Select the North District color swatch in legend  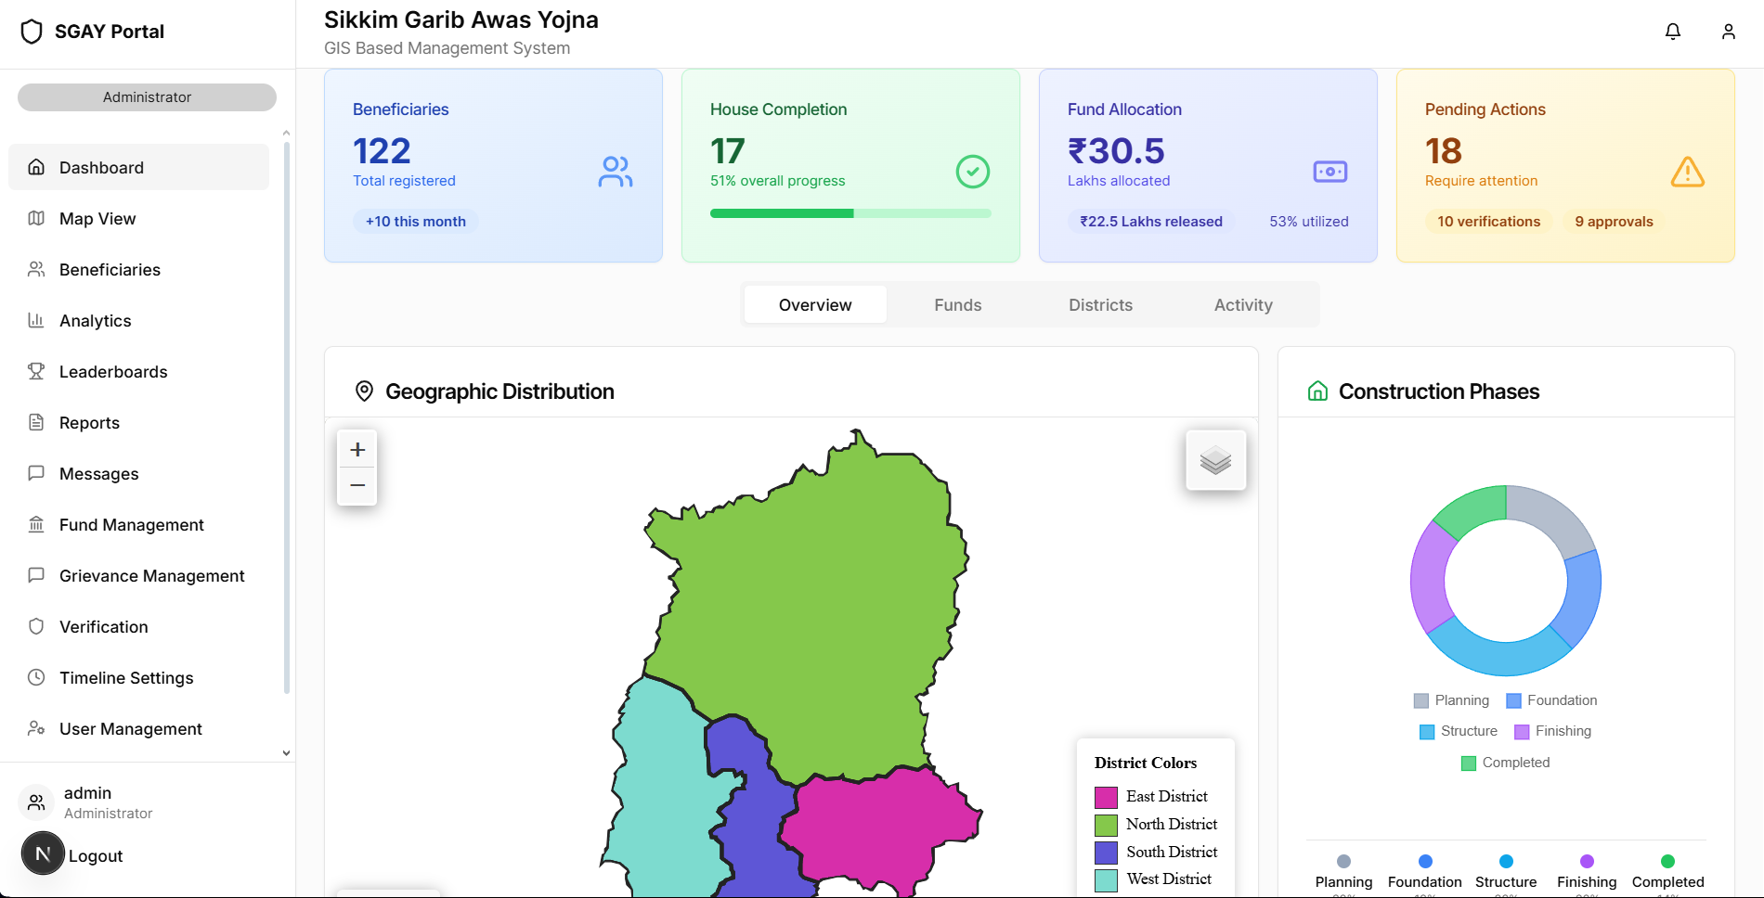[x=1105, y=824]
